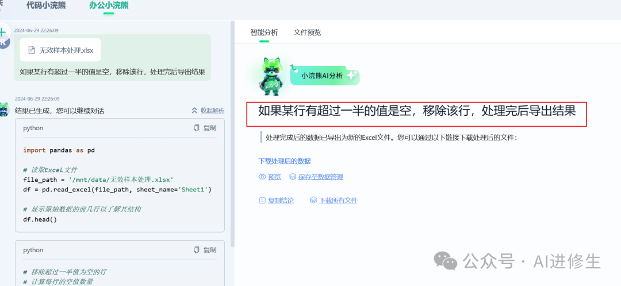Click the chat panel vertical scrollbar
621x286 pixels.
click(x=232, y=134)
